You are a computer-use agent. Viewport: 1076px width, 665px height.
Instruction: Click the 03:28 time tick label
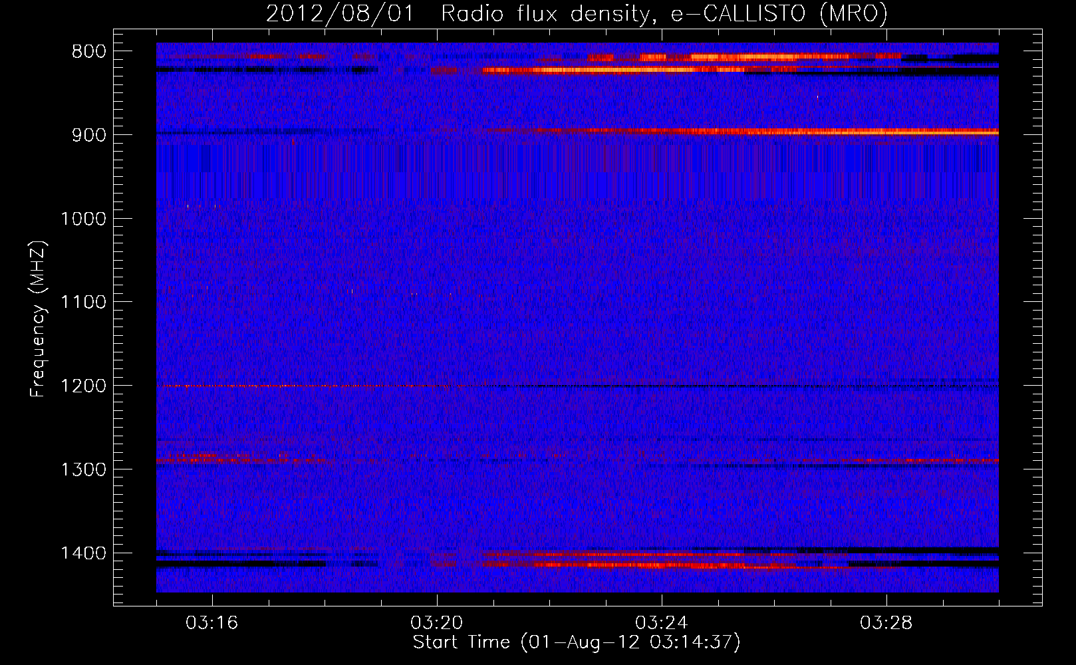[886, 623]
